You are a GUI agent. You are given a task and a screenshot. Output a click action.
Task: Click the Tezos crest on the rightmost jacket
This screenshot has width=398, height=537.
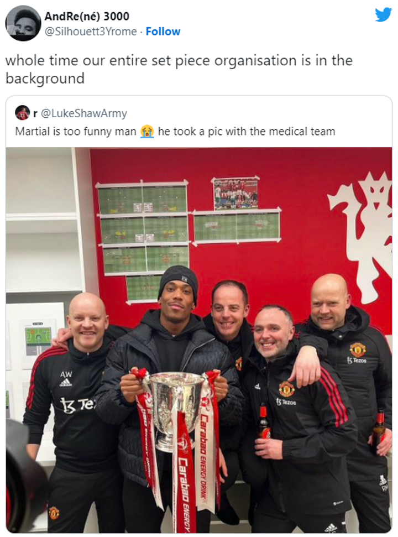click(x=357, y=352)
